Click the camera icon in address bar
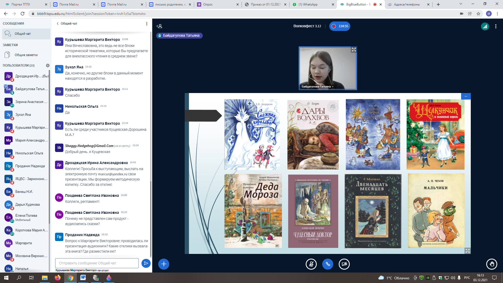 click(x=462, y=14)
